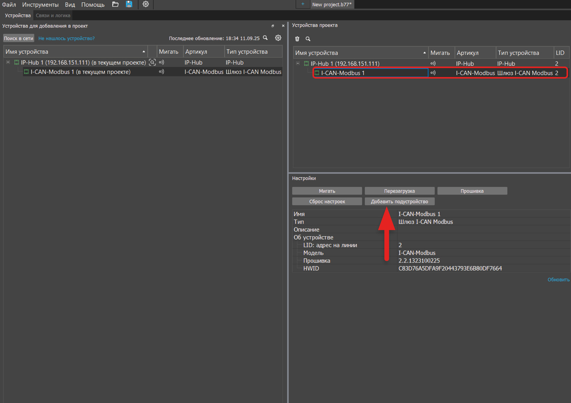Screen dimensions: 571x403
Task: Click the Добавить подустройство button
Action: [399, 202]
